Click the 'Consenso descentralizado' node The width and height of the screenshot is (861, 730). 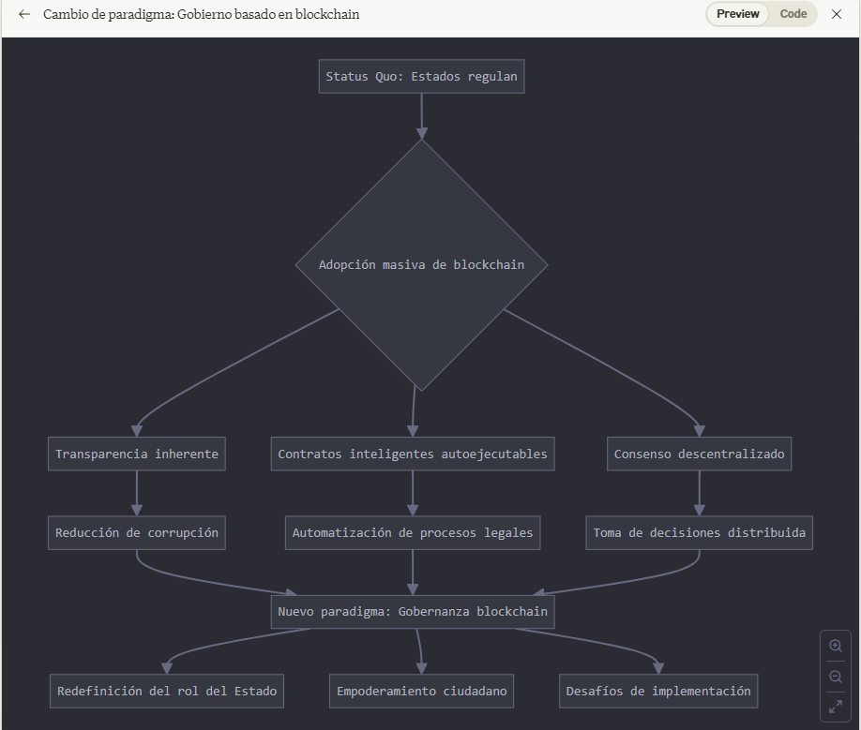coord(699,454)
